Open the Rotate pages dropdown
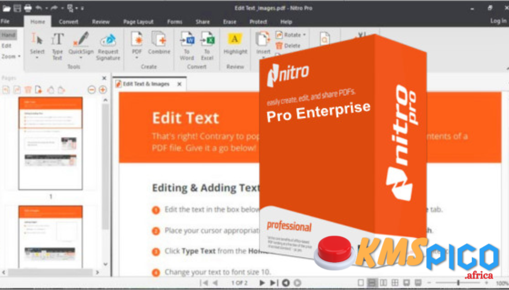This screenshot has width=509, height=290. 291,35
